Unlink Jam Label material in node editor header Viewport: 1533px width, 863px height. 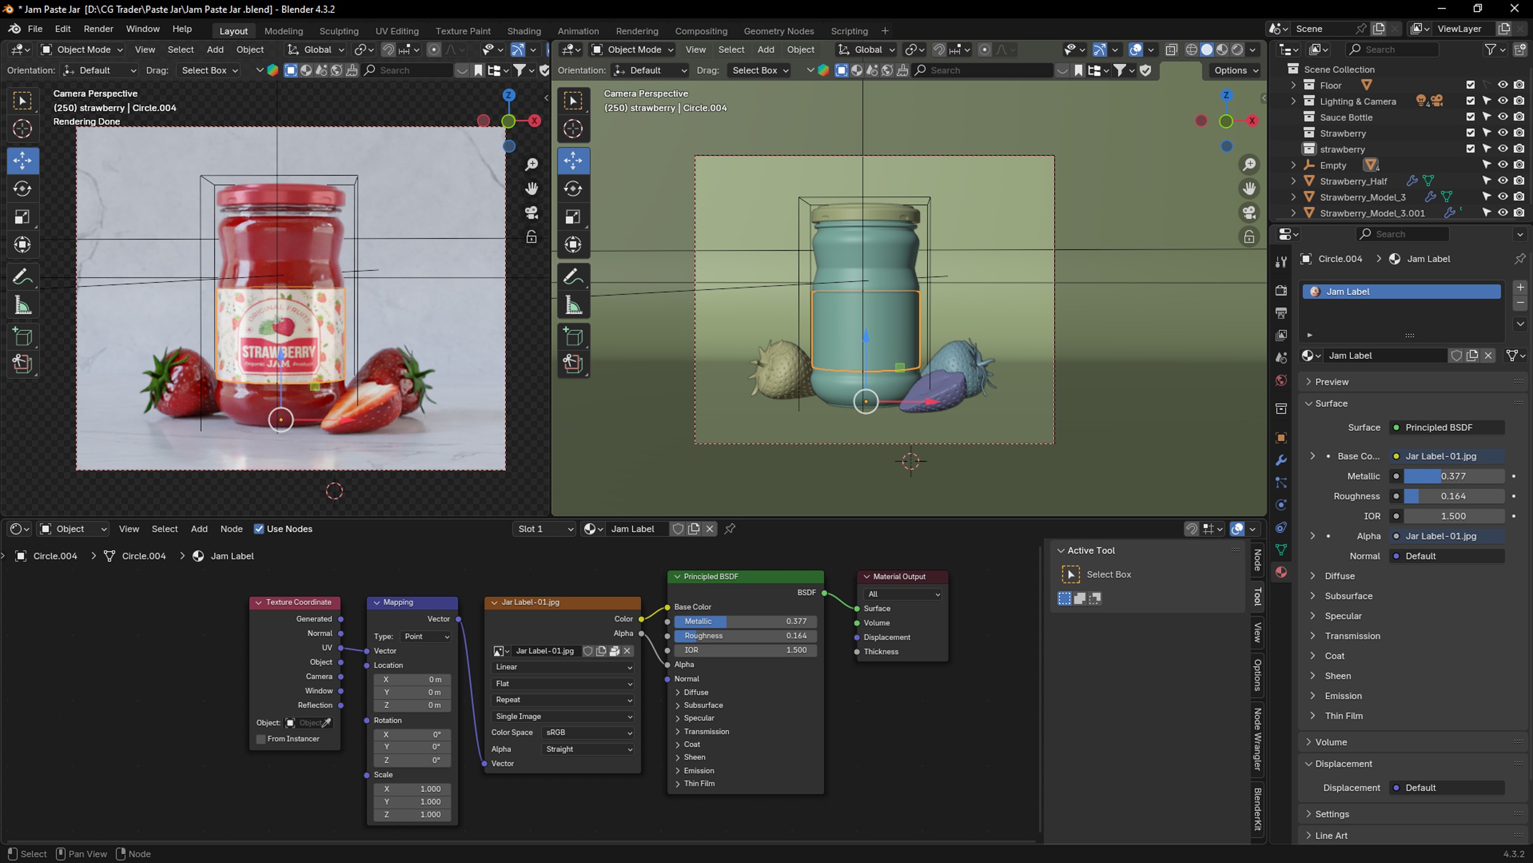(x=709, y=529)
